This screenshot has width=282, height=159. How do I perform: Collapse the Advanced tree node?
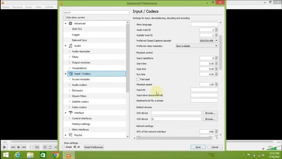(66, 23)
